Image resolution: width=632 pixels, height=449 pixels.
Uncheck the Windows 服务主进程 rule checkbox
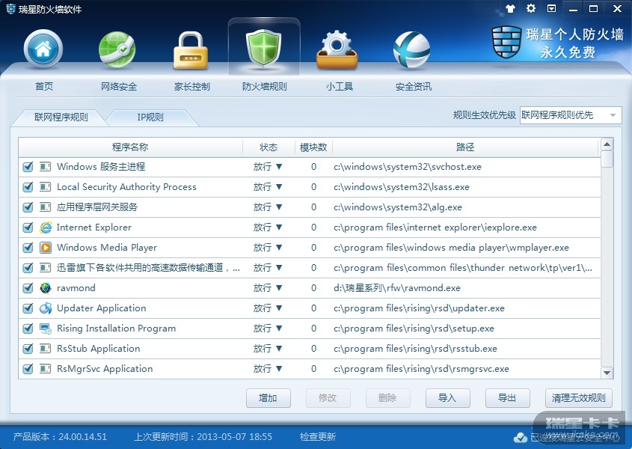point(28,167)
